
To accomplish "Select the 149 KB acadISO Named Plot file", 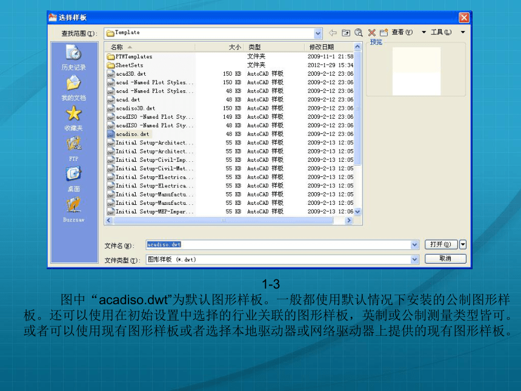I will tap(154, 117).
